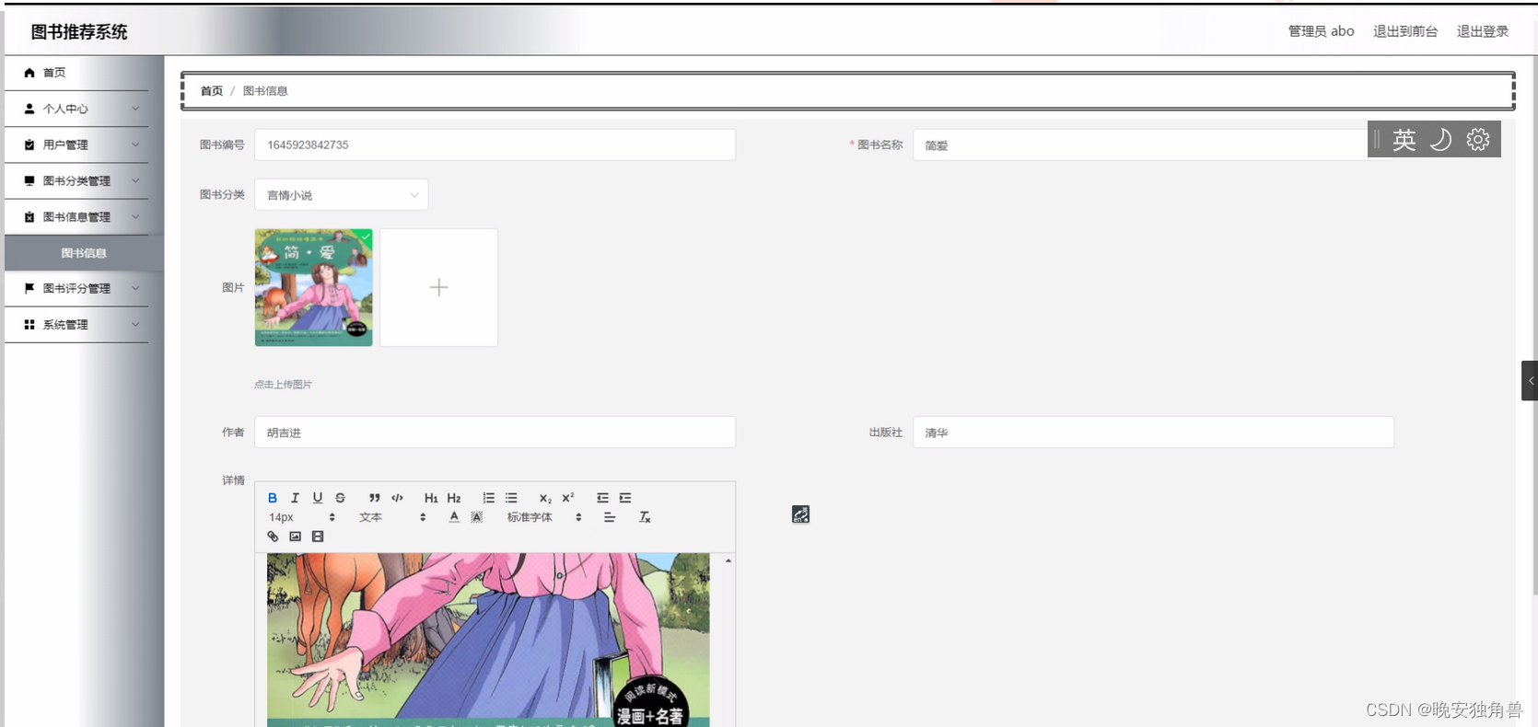Click the 管理员 abo account label
Screen dimensions: 1538x727
pyautogui.click(x=1321, y=31)
